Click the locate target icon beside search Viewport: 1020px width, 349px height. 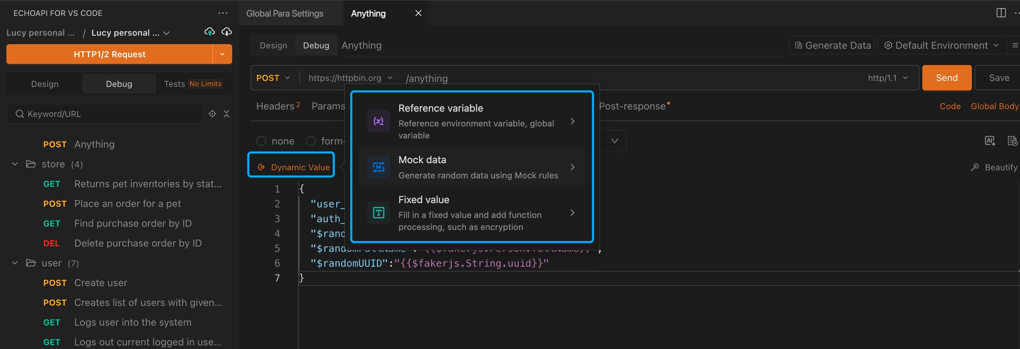[x=212, y=114]
